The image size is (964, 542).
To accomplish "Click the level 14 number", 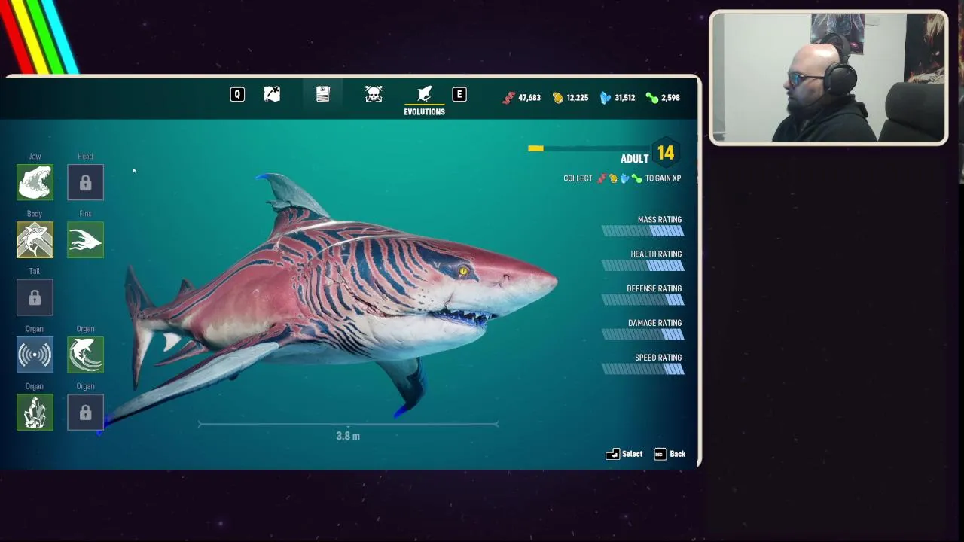I will click(x=665, y=154).
